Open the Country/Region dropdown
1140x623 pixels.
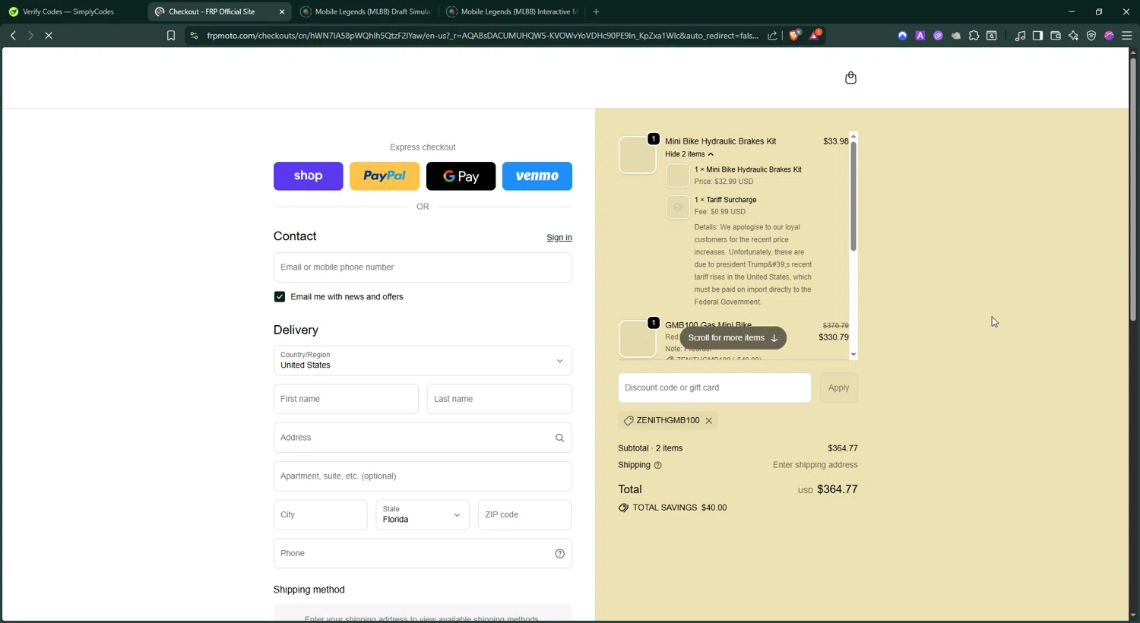[x=423, y=361]
